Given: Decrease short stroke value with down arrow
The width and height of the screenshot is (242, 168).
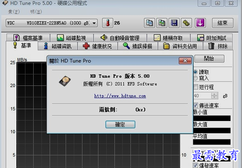Looking at the screenshot, I should (x=214, y=97).
